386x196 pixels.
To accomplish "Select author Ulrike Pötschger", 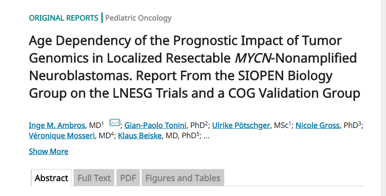I will pos(241,125).
